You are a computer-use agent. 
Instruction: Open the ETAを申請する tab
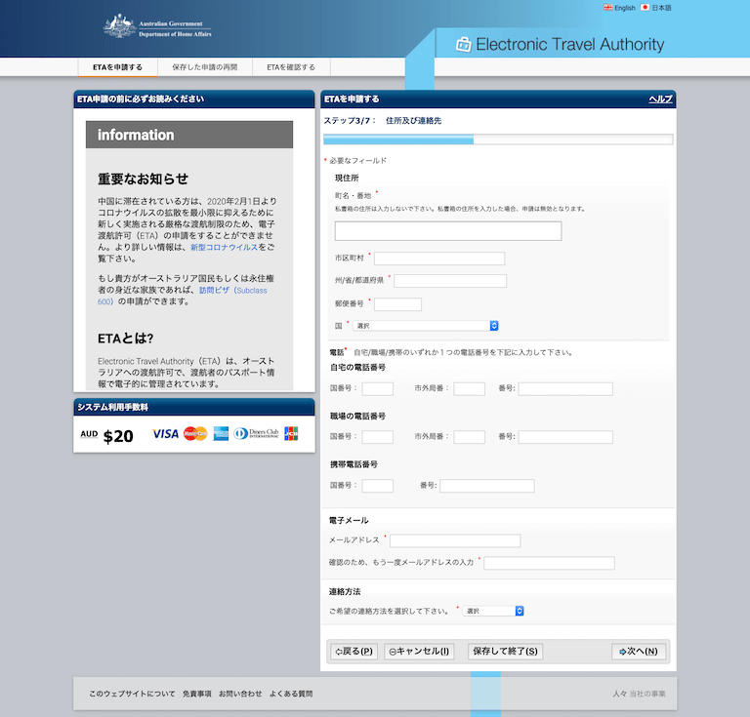tap(117, 67)
